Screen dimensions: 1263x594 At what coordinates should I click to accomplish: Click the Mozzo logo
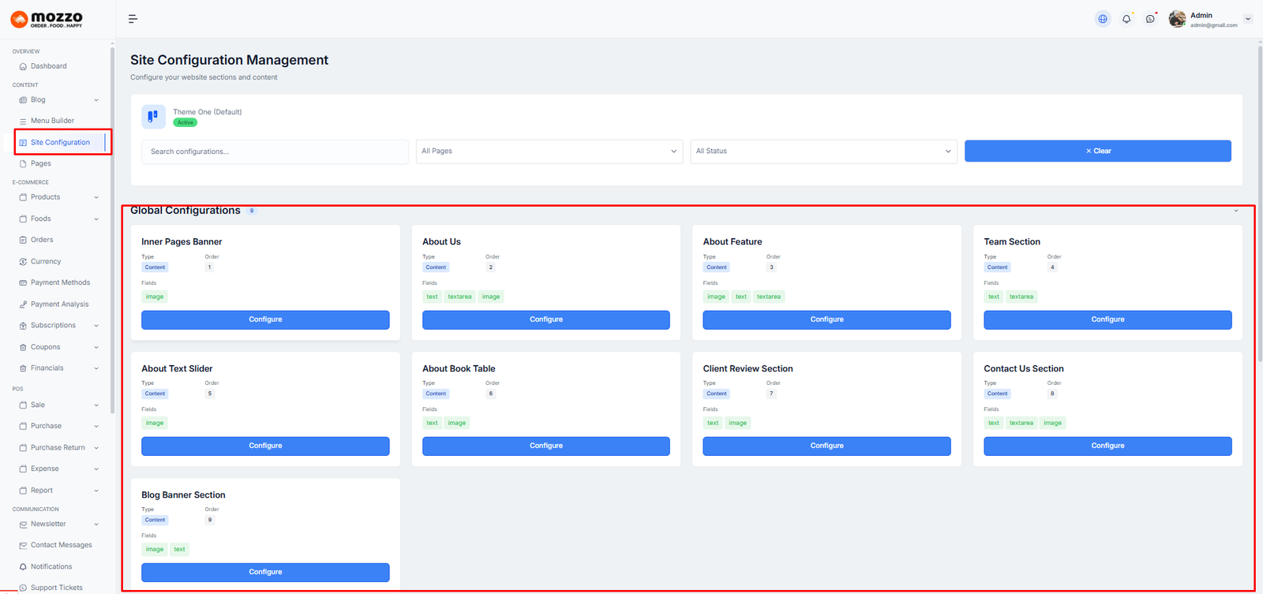[x=47, y=19]
